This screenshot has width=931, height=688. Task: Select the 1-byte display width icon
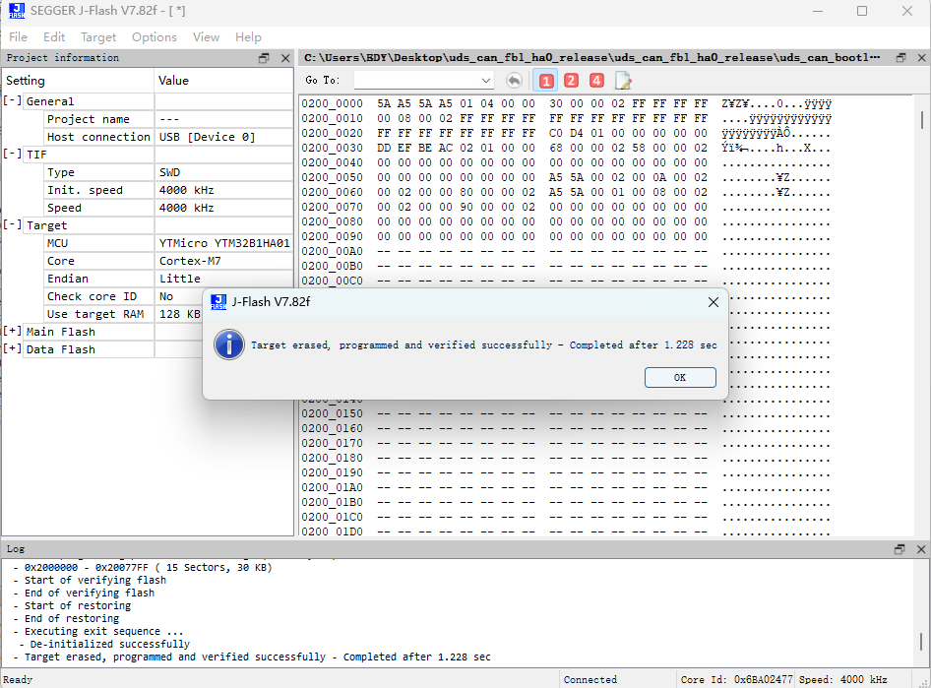546,81
